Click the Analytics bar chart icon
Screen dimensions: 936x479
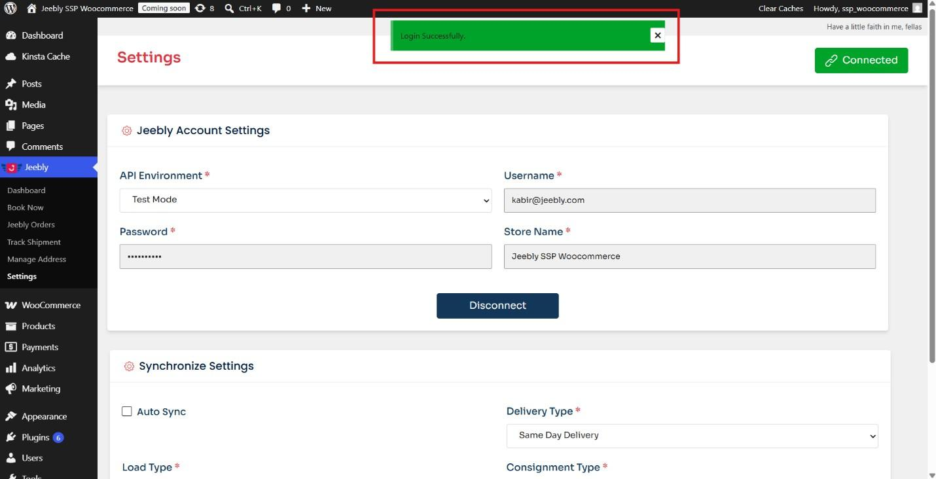(x=10, y=368)
